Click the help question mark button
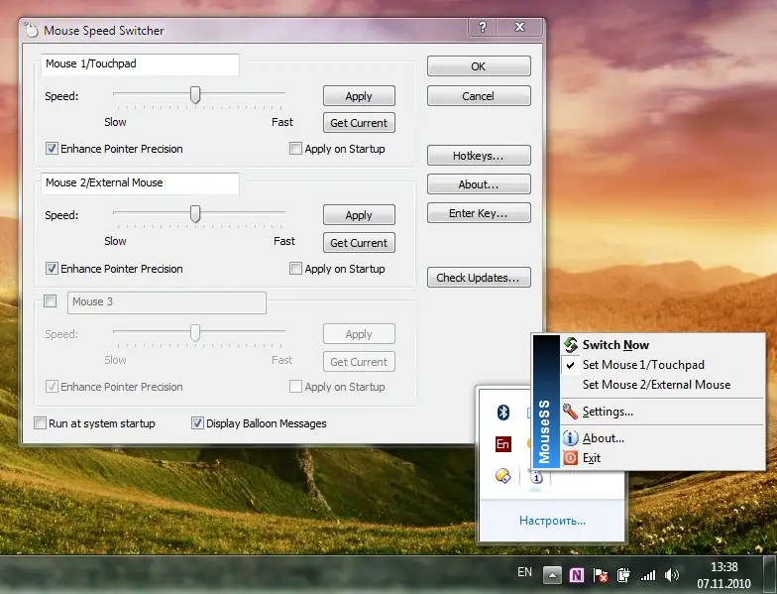Viewport: 777px width, 594px height. tap(482, 27)
